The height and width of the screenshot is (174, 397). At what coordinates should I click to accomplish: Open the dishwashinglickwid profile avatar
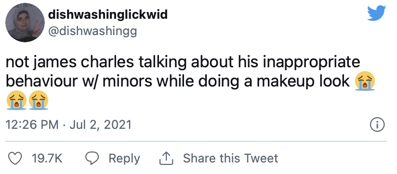pos(25,23)
